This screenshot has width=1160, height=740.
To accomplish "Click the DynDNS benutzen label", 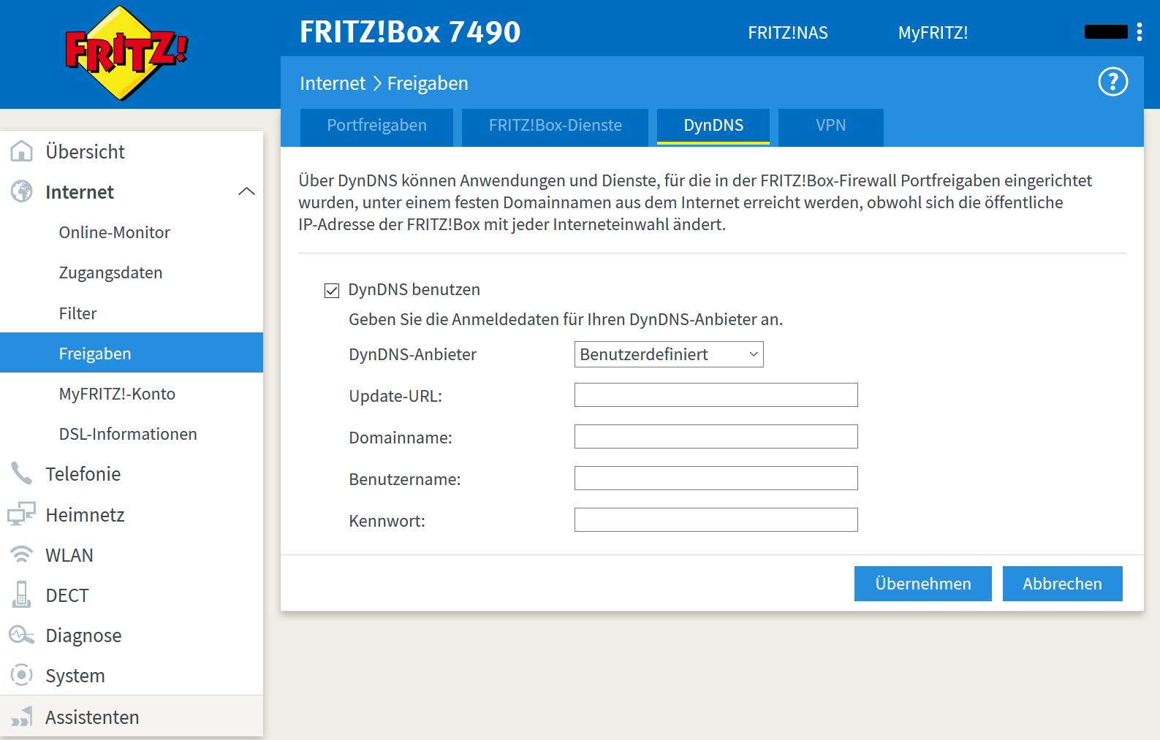I will click(414, 289).
